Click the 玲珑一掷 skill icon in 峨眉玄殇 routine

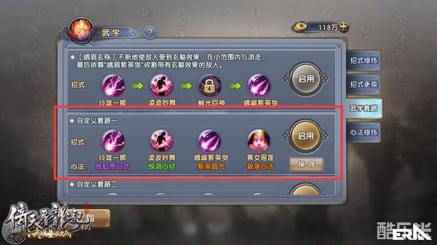[x=112, y=86]
